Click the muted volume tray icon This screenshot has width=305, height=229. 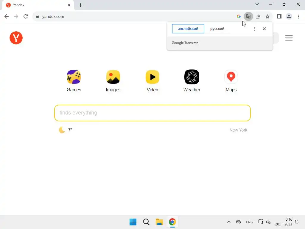point(268,222)
